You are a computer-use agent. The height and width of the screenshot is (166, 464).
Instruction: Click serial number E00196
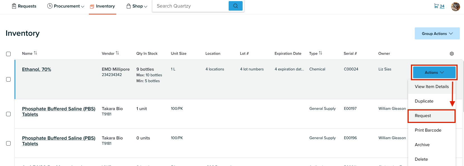click(350, 138)
